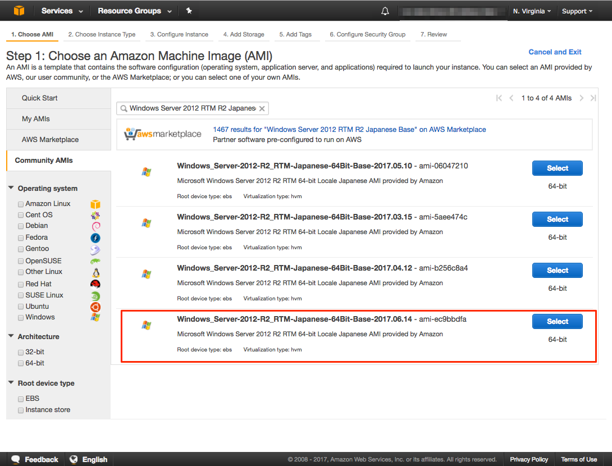The width and height of the screenshot is (612, 466).
Task: Check the Windows operating system filter
Action: click(x=21, y=318)
